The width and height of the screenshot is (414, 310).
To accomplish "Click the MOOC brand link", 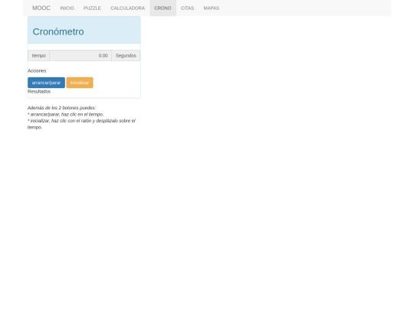I will [x=41, y=8].
